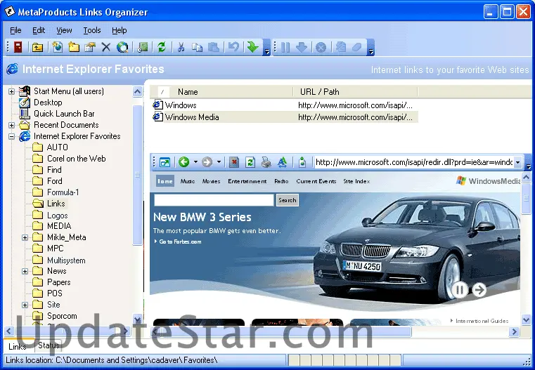Image resolution: width=535 pixels, height=370 pixels.
Task: Open the View menu
Action: 64,30
